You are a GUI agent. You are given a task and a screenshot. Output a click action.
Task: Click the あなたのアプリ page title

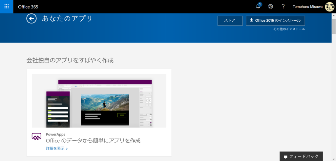coord(67,19)
